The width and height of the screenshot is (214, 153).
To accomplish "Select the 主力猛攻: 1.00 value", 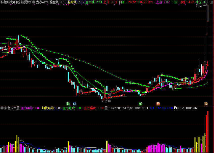I will click(x=93, y=108).
